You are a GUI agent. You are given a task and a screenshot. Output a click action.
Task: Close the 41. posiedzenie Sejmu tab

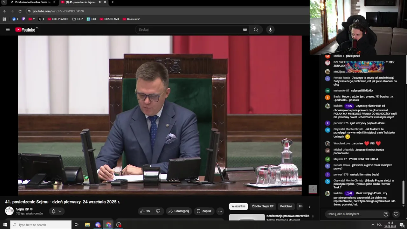tap(105, 2)
